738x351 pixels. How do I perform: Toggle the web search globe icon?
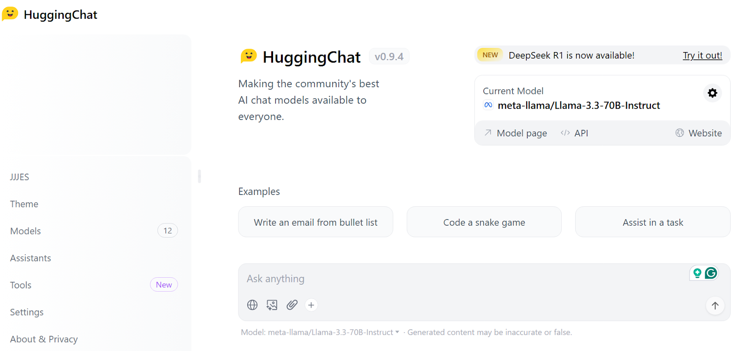click(252, 304)
